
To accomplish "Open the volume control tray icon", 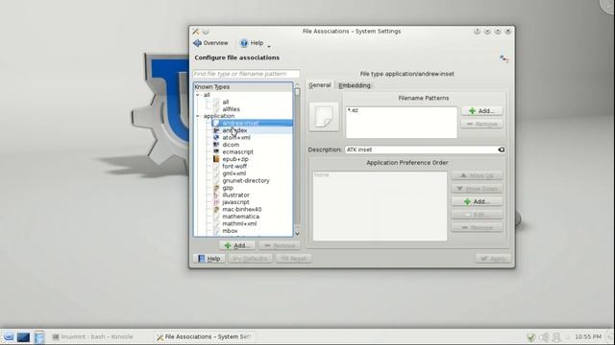I will pyautogui.click(x=544, y=336).
